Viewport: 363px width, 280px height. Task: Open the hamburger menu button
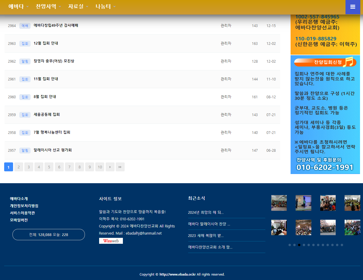point(353,7)
